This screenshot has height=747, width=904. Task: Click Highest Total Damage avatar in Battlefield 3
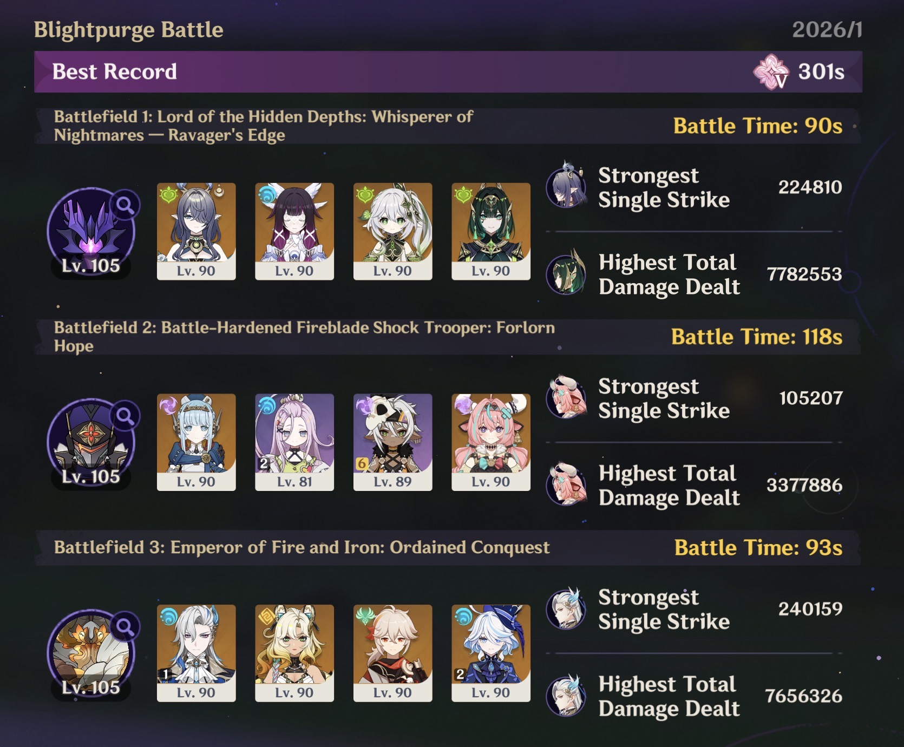[566, 696]
